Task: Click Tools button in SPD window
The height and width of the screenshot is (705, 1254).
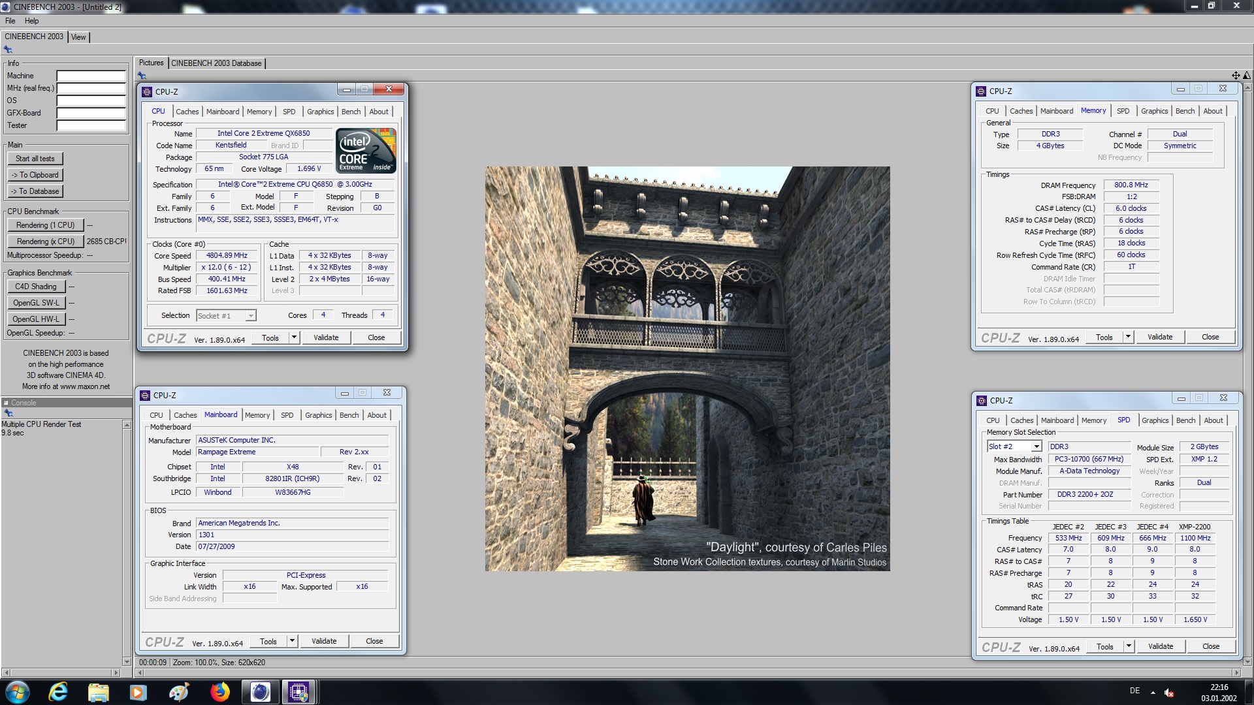Action: 1104,646
